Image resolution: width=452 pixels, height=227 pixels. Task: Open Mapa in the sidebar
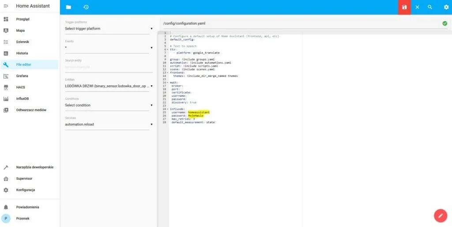(30, 30)
